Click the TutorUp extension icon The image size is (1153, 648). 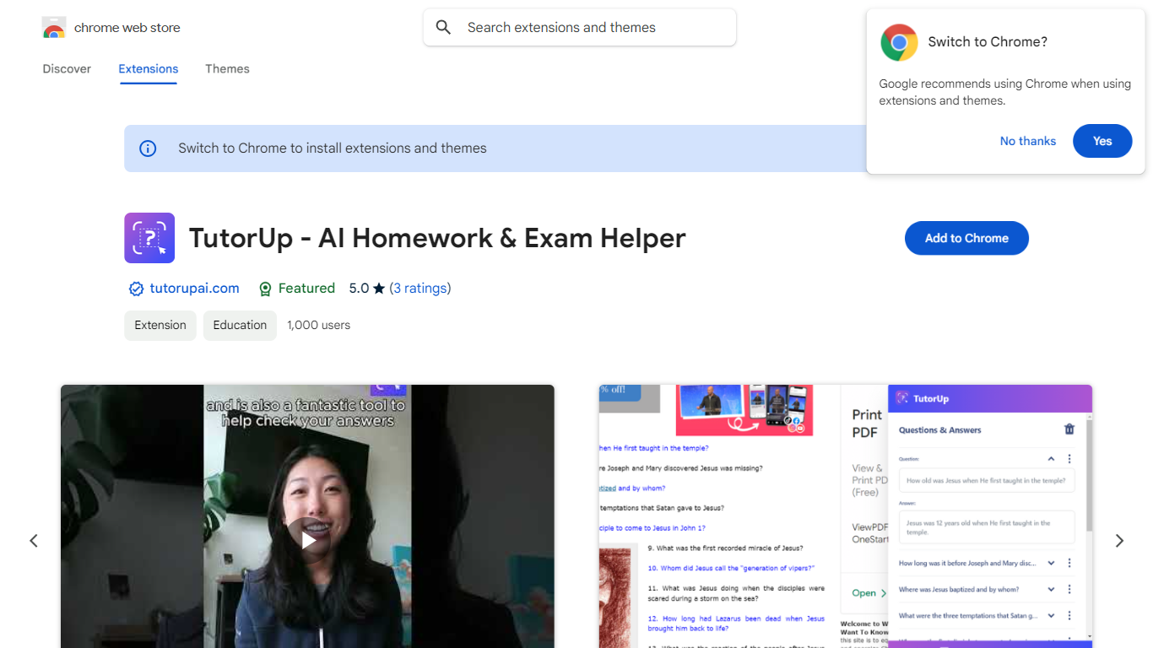coord(149,238)
